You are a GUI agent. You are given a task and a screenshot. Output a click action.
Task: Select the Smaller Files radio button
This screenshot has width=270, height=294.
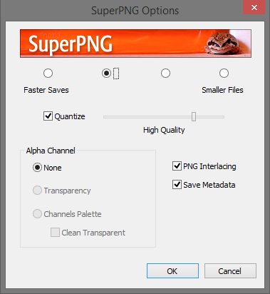click(224, 73)
